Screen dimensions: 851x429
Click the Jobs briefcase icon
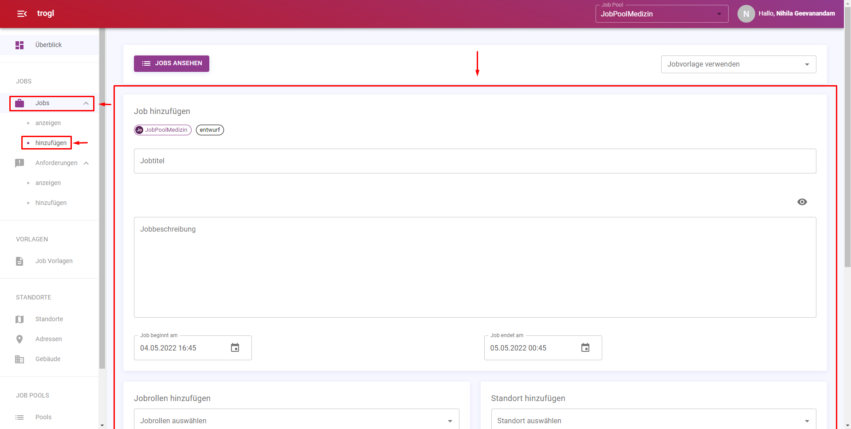coord(20,103)
